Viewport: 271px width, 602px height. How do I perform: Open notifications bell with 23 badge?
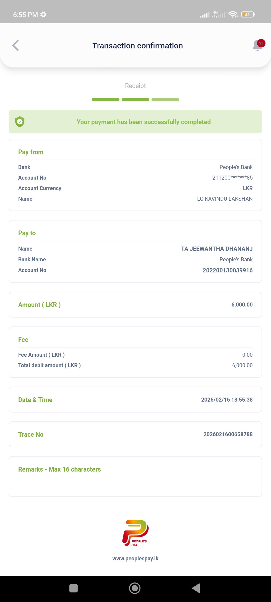coord(258,45)
